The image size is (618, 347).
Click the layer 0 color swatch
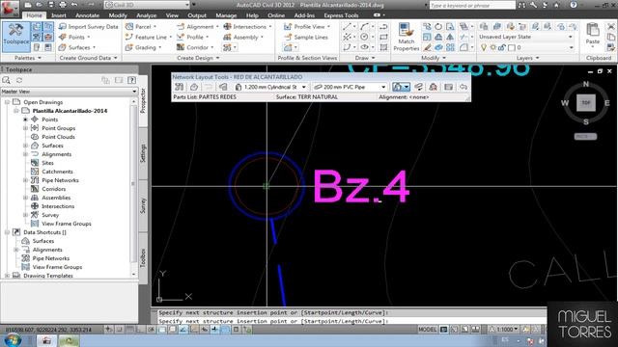pyautogui.click(x=512, y=47)
